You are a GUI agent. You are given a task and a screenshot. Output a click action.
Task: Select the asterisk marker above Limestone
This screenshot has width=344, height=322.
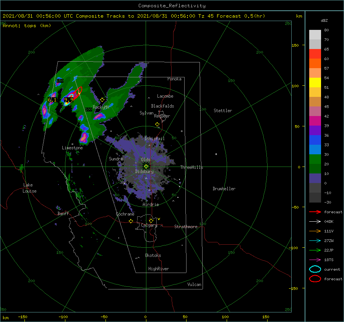(x=72, y=144)
